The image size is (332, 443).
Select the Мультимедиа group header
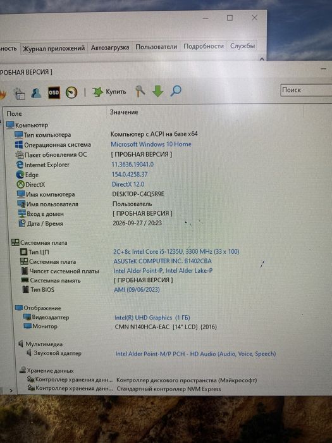pyautogui.click(x=40, y=344)
